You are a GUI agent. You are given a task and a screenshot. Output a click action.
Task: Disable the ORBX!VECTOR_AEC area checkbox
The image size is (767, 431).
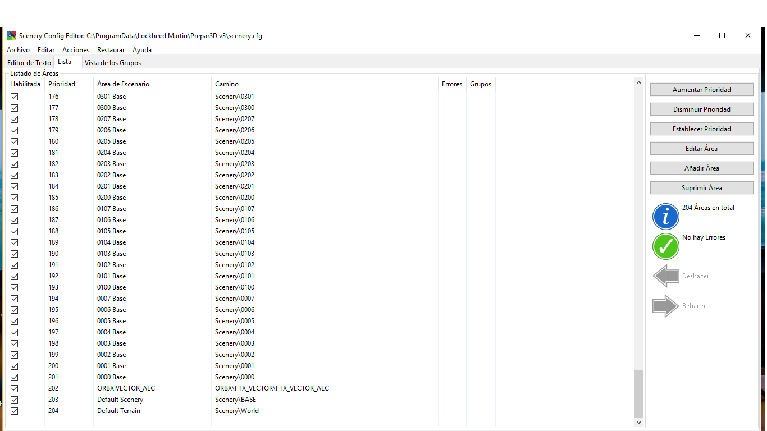click(15, 388)
